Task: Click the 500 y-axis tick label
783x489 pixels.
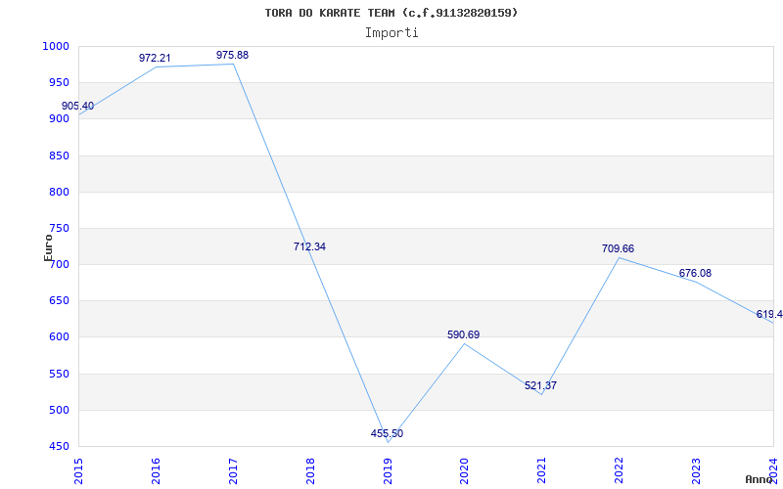Action: click(x=59, y=410)
